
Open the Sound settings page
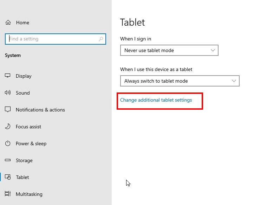(23, 93)
